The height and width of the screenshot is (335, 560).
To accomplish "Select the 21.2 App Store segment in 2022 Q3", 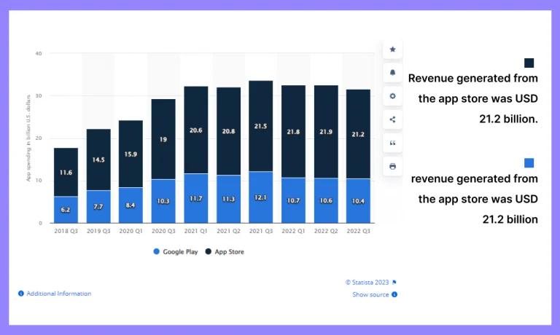I will 358,134.
